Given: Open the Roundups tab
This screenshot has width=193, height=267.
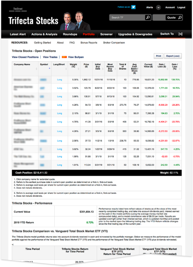Looking at the screenshot, I should point(70,34).
